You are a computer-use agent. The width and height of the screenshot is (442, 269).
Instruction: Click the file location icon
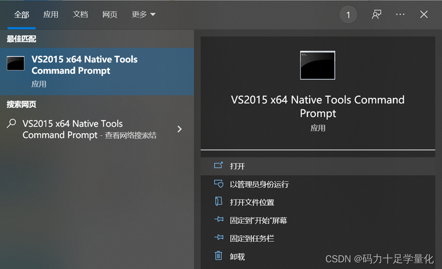click(219, 201)
